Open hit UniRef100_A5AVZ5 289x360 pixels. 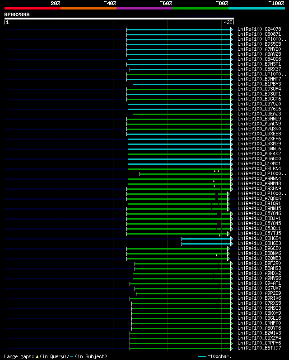[259, 54]
